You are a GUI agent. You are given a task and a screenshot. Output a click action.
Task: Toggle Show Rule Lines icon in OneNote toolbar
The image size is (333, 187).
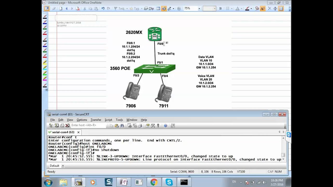[x=281, y=9]
